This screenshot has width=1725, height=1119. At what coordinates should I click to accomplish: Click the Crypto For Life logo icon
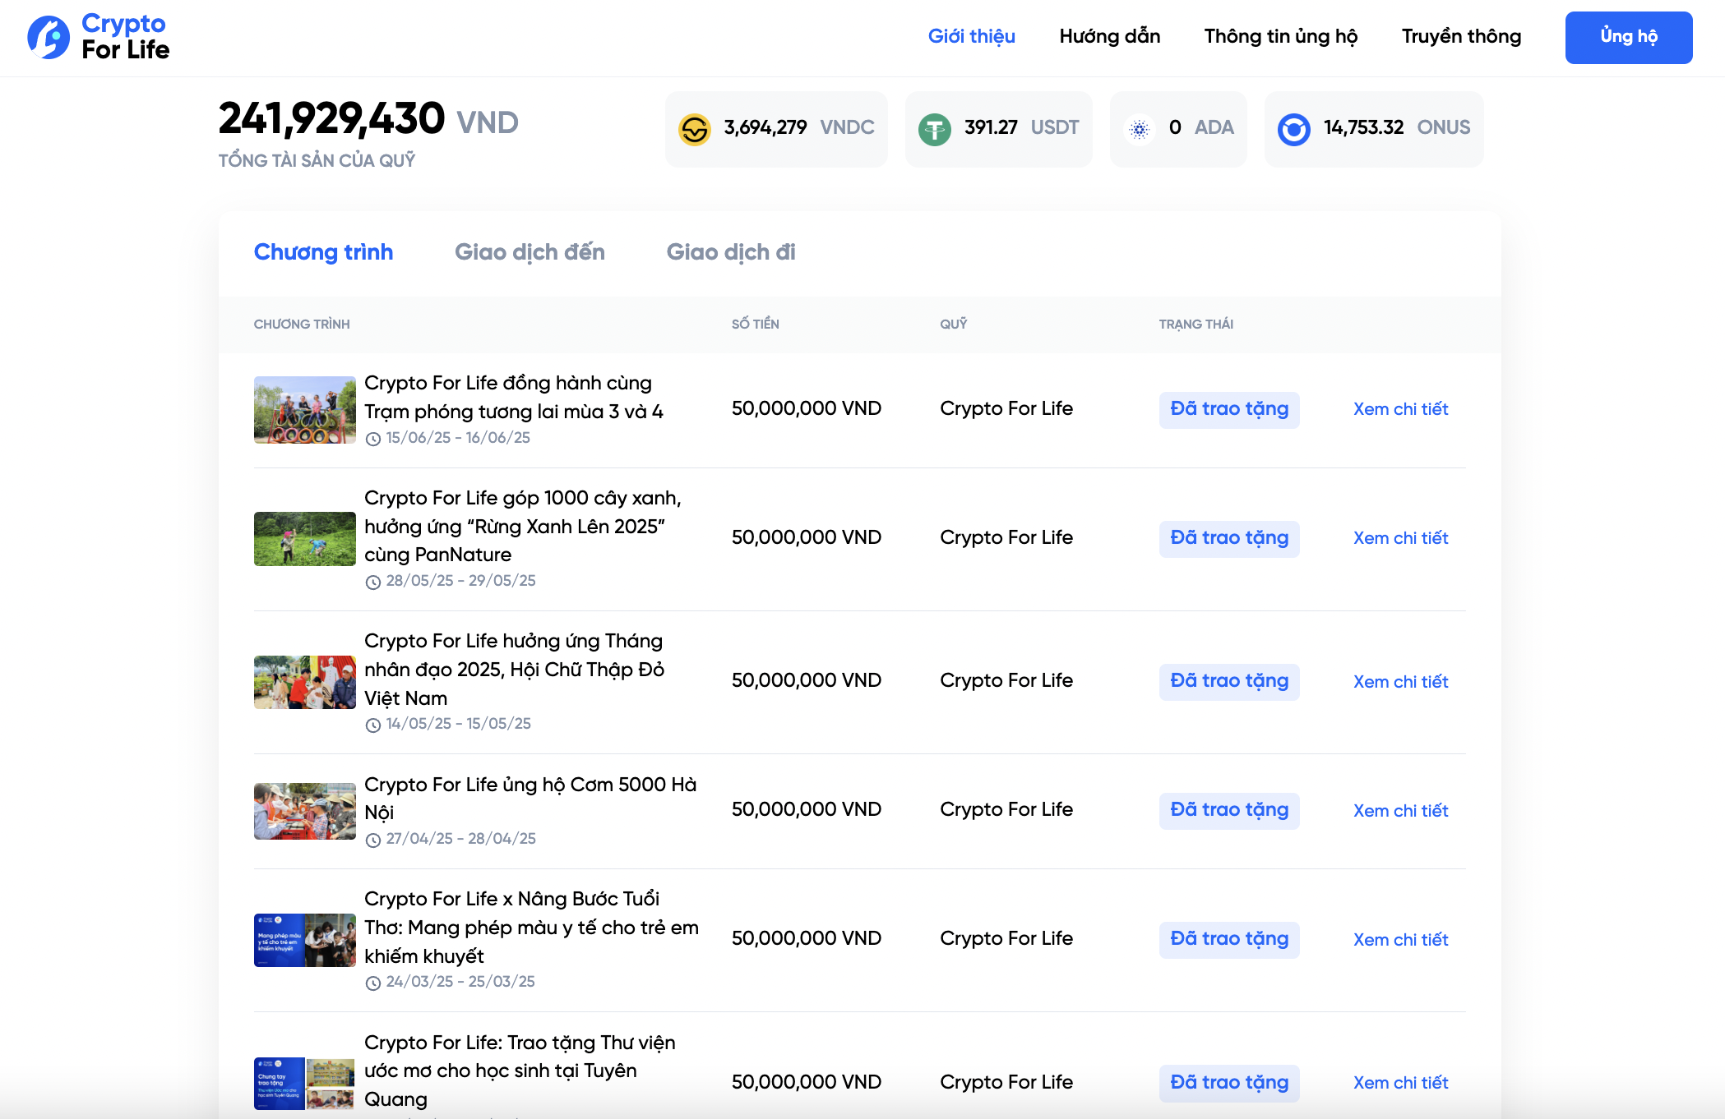coord(49,37)
